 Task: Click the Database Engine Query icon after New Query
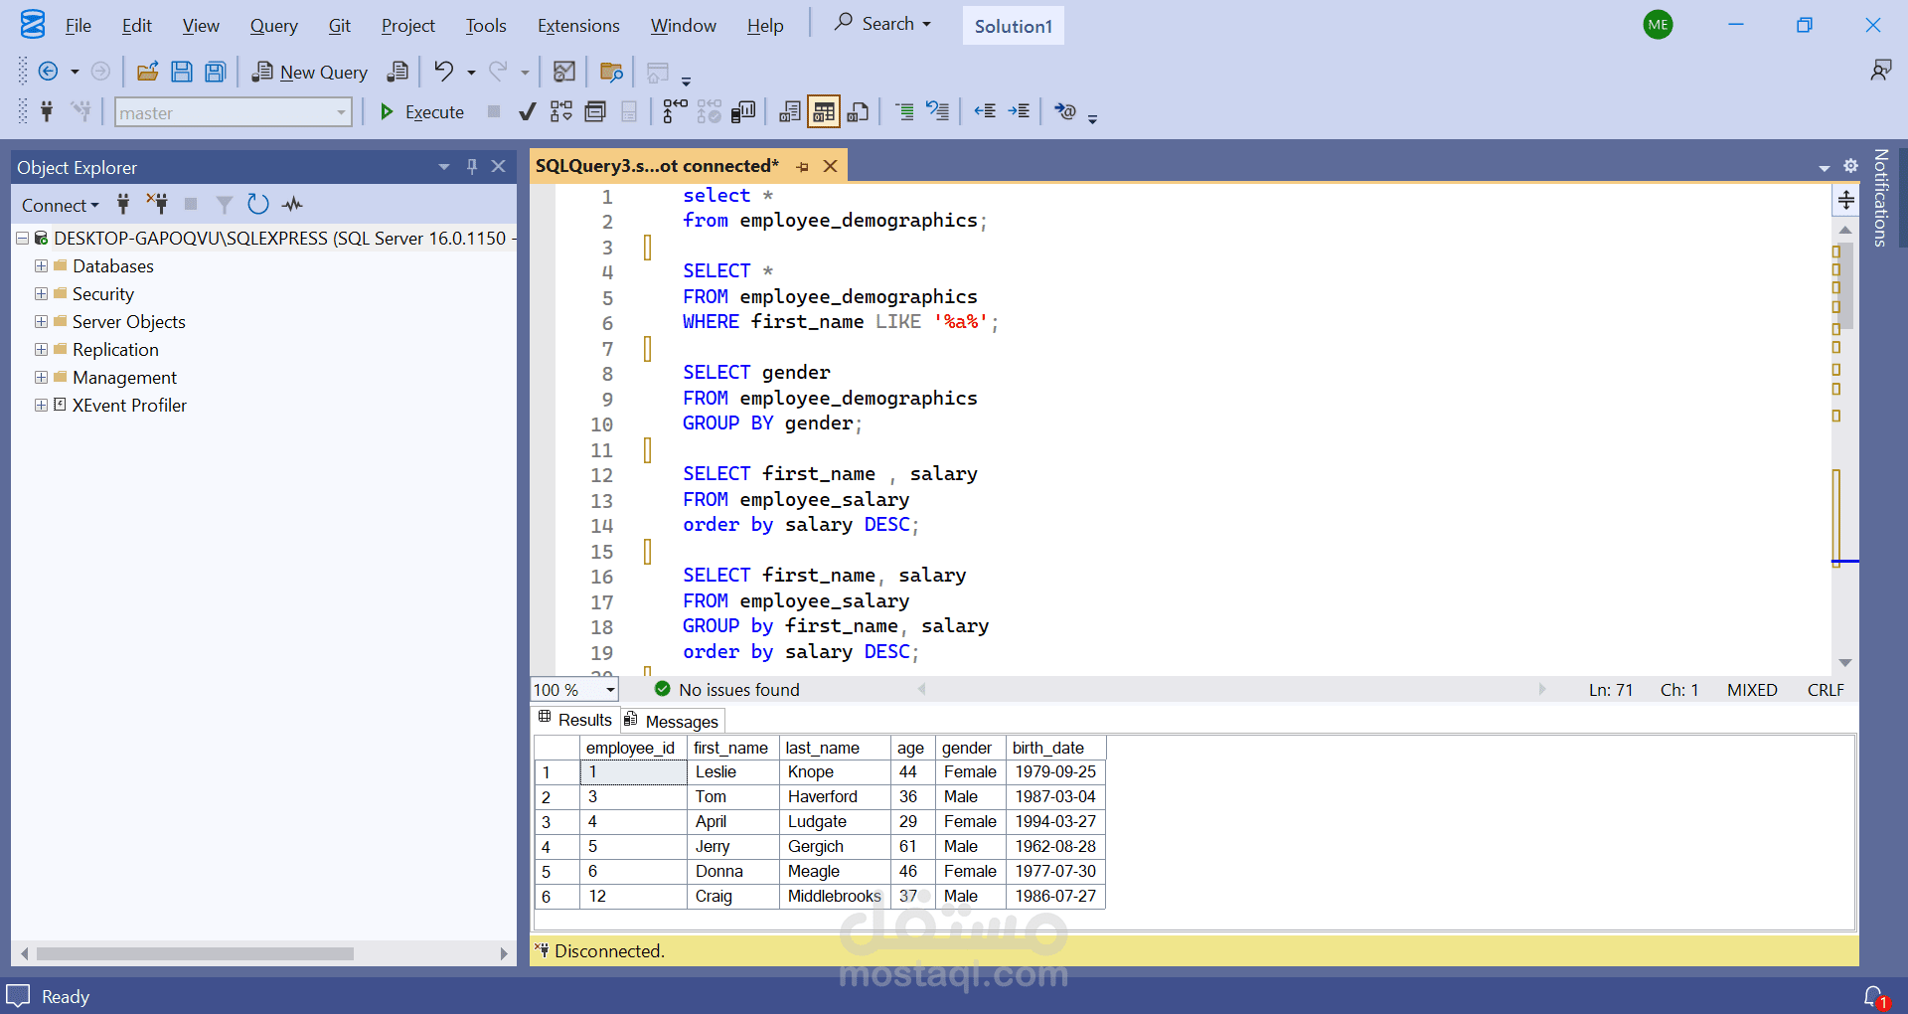pyautogui.click(x=397, y=72)
